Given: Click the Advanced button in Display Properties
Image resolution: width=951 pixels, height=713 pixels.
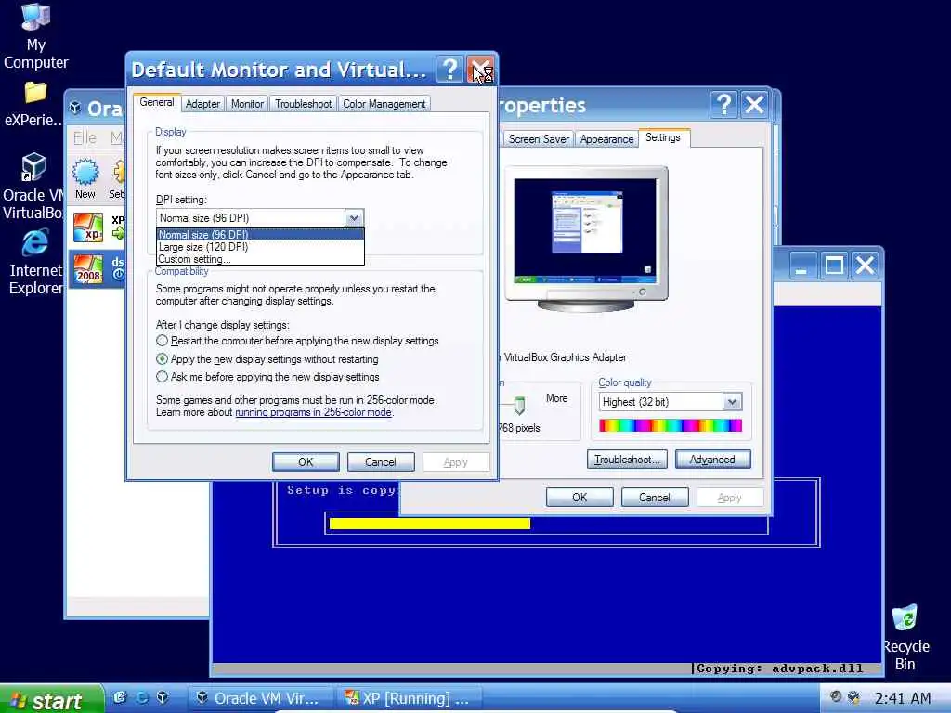Looking at the screenshot, I should tap(712, 460).
